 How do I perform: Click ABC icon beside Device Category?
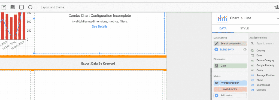point(252,60)
